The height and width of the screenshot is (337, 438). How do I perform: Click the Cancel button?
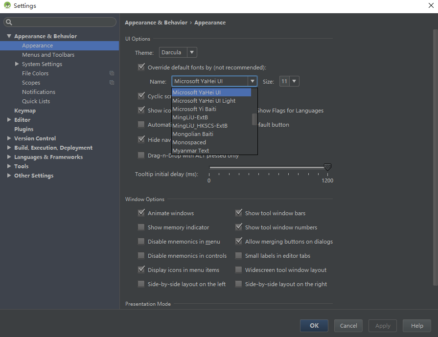[x=348, y=326]
